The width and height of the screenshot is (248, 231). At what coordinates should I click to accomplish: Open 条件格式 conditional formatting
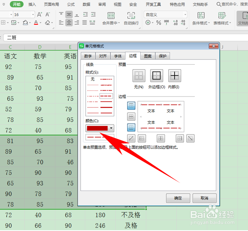tap(201, 18)
